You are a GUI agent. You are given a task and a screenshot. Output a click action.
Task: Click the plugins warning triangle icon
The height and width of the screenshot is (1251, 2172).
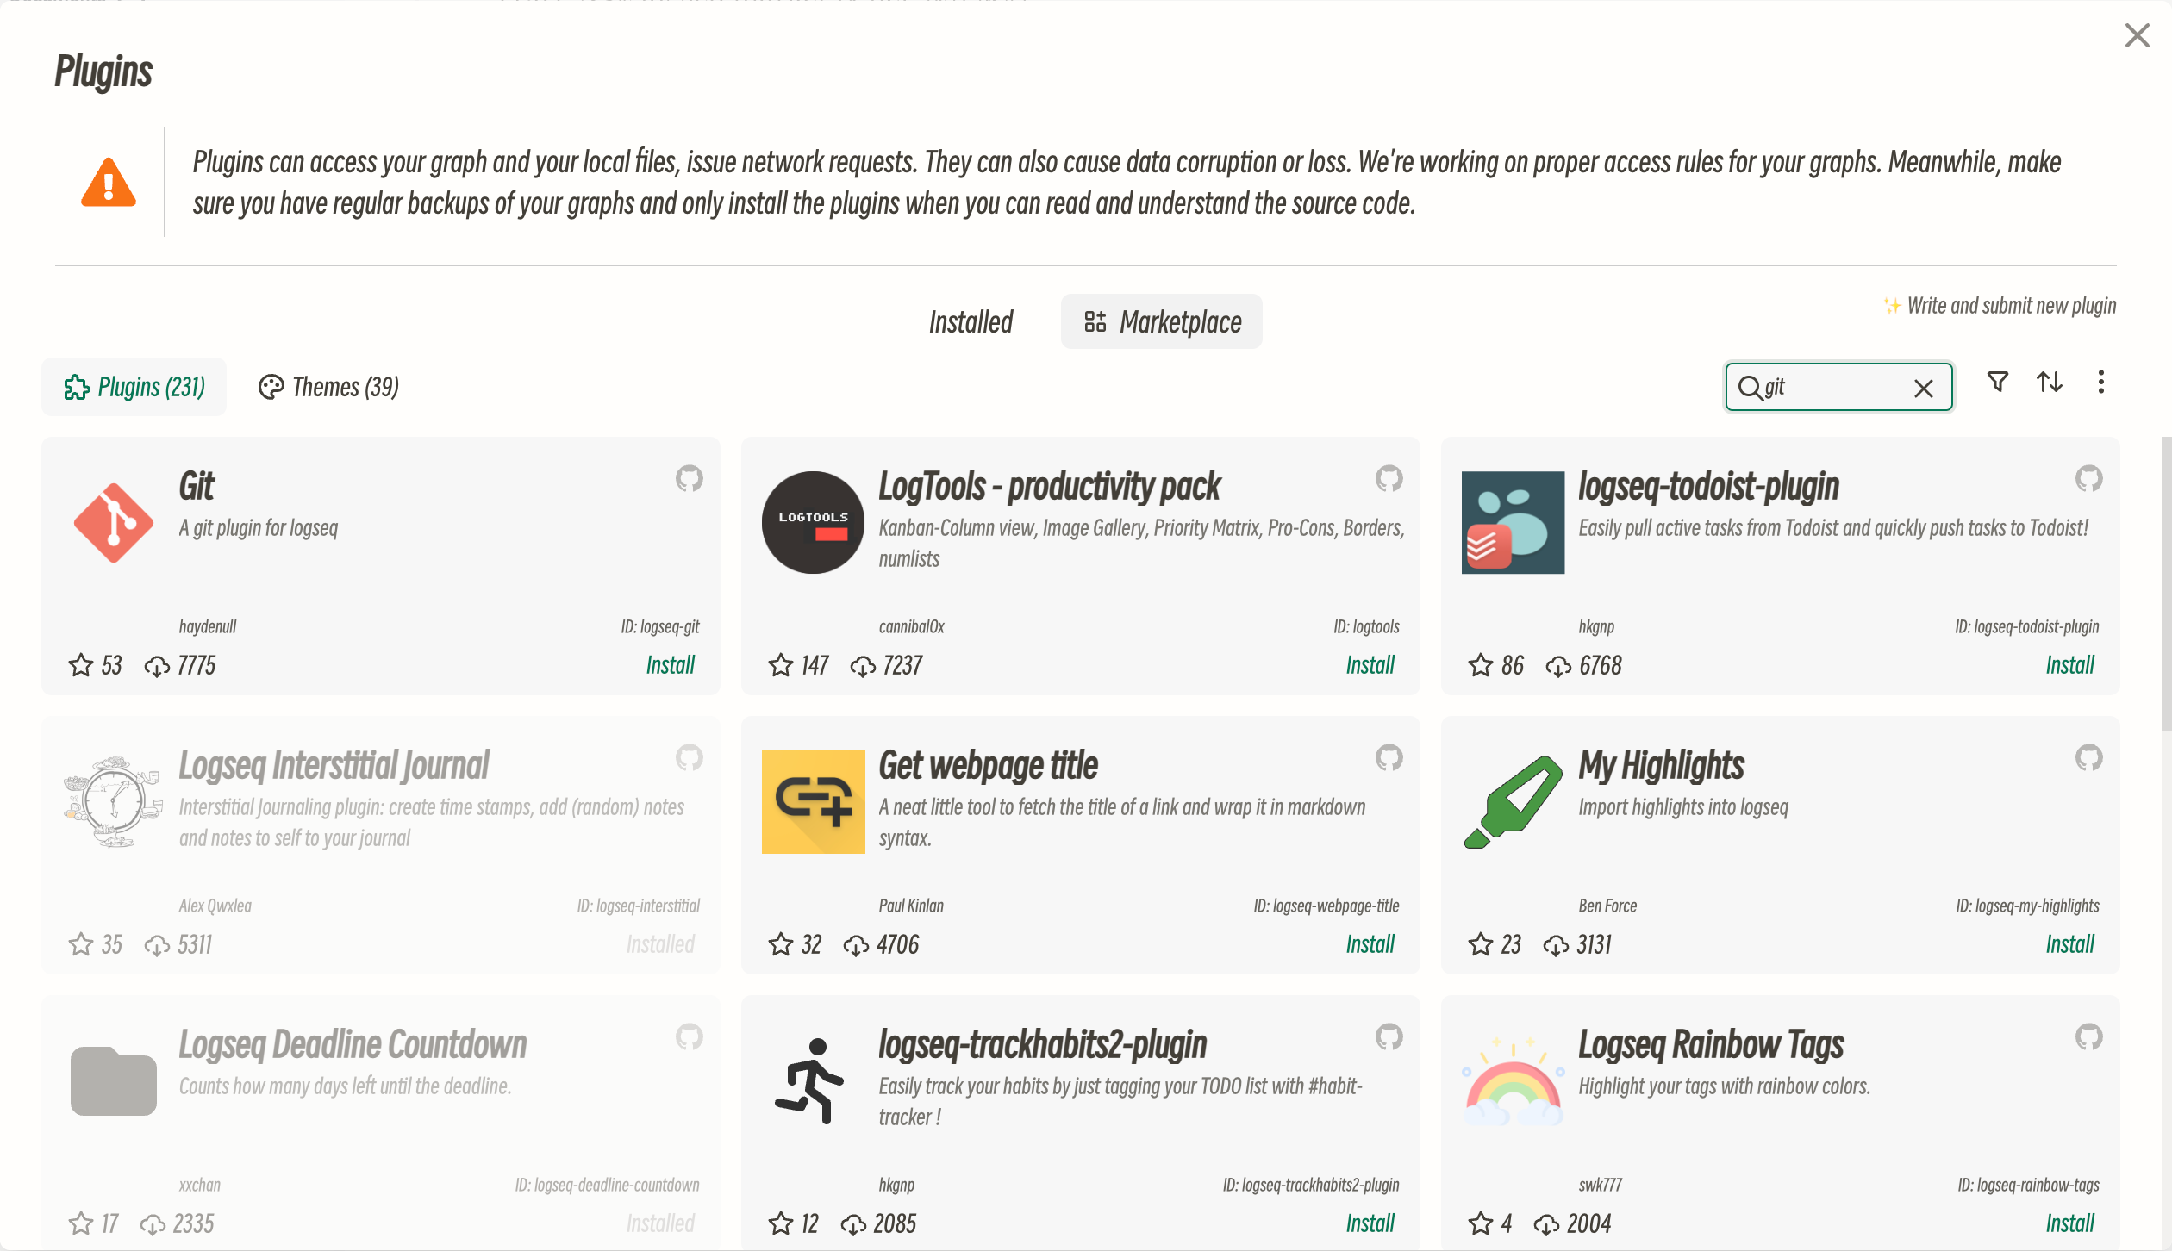coord(109,183)
